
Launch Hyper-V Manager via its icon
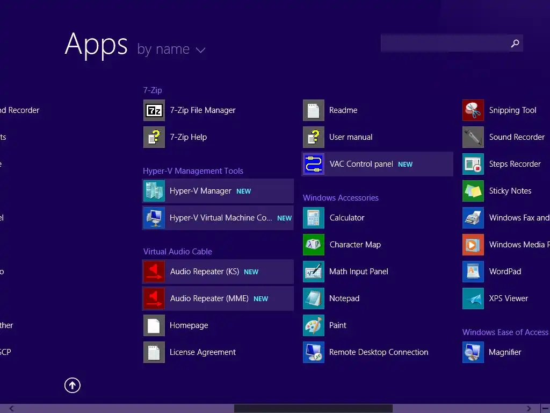point(154,191)
